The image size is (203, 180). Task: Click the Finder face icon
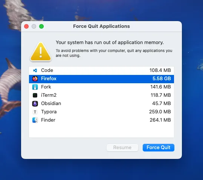coord(35,120)
